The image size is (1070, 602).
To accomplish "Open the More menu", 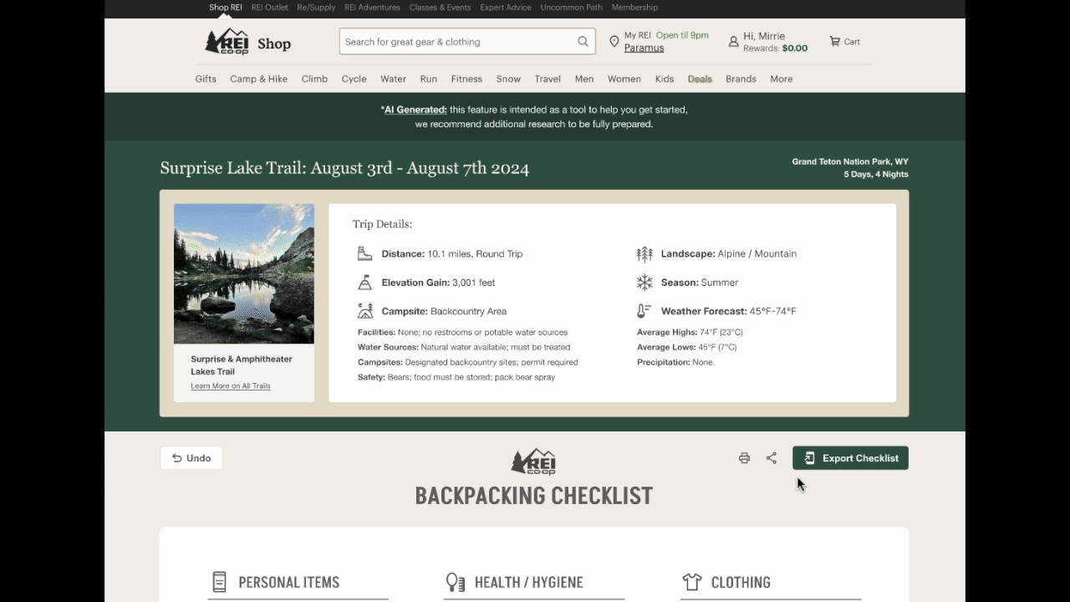I will pyautogui.click(x=782, y=79).
